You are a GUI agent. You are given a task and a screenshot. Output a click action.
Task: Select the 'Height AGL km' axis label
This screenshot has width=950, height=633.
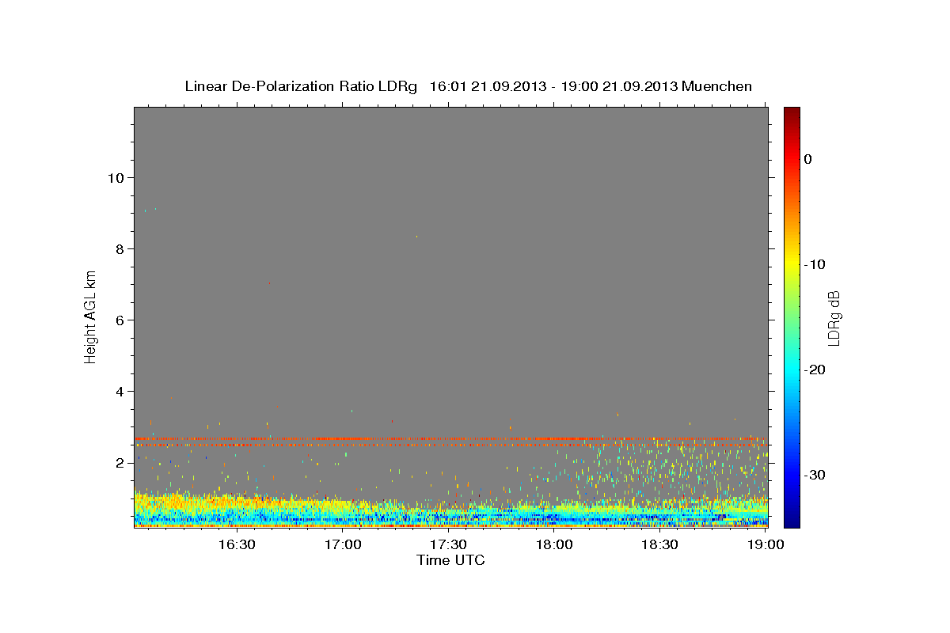pos(91,316)
